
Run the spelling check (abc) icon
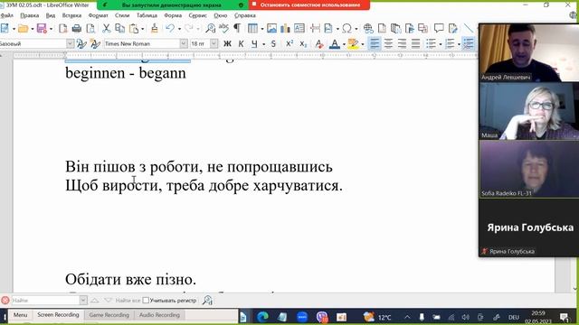click(x=223, y=28)
